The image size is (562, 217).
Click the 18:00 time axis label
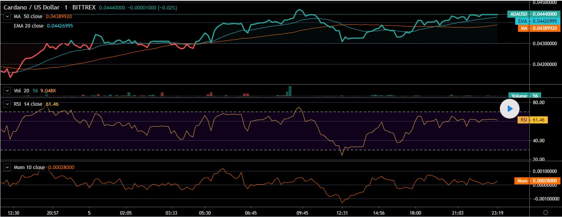click(415, 213)
